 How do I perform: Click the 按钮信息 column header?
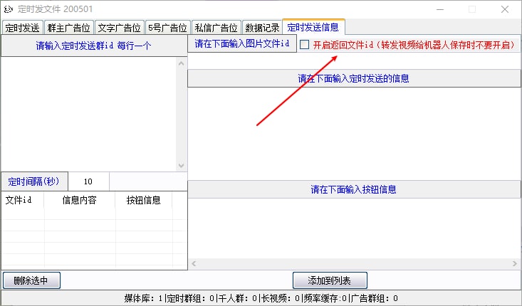[144, 200]
